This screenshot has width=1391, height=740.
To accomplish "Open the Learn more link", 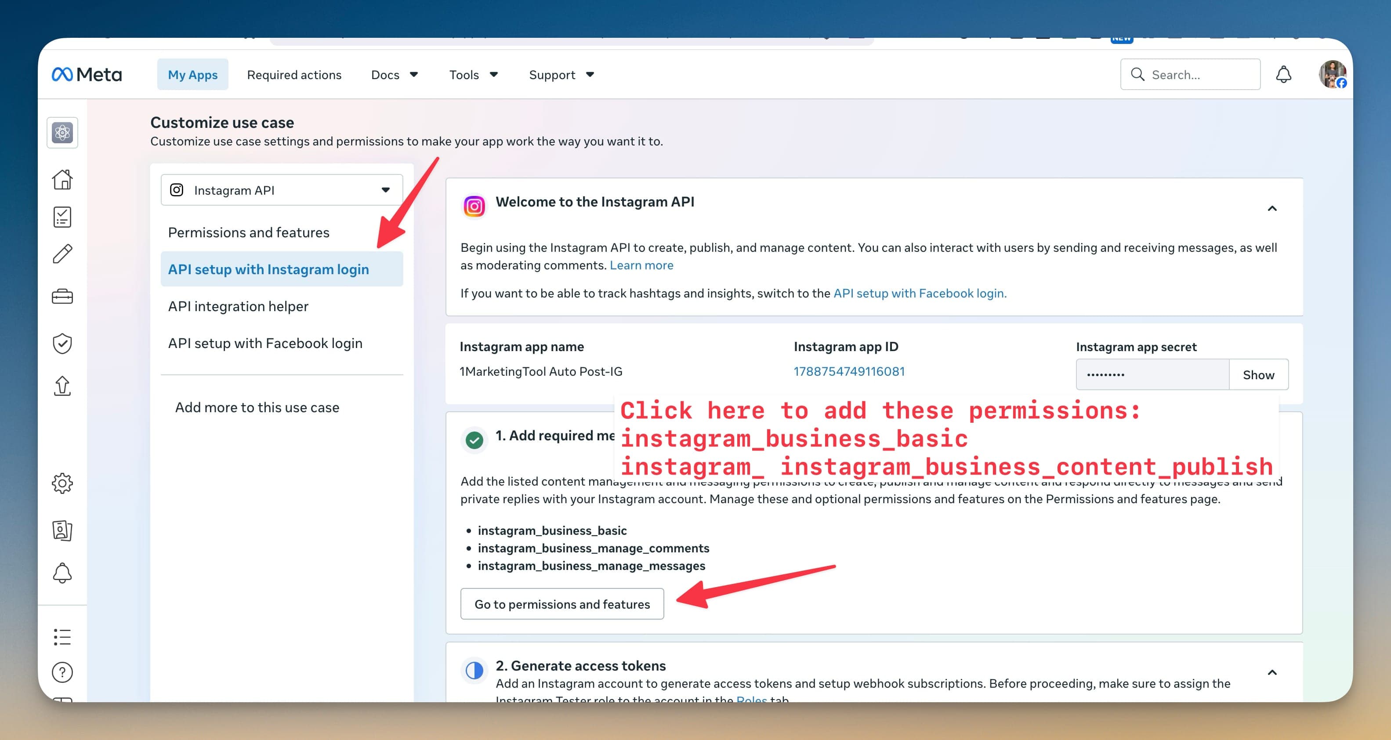I will (x=641, y=265).
